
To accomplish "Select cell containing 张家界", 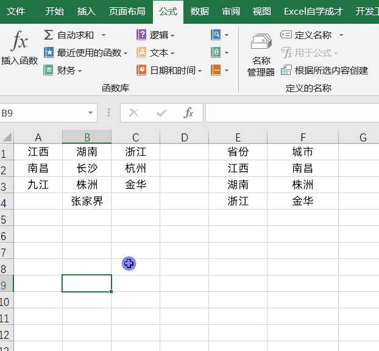I will (x=87, y=201).
